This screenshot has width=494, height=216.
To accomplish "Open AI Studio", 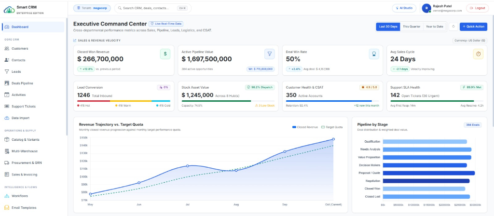I will [x=404, y=8].
